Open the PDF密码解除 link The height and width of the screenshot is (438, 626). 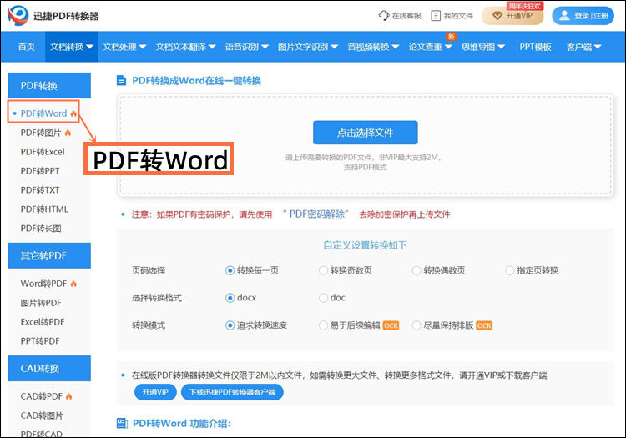(316, 214)
